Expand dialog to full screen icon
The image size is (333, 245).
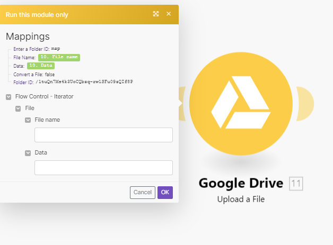(x=156, y=14)
